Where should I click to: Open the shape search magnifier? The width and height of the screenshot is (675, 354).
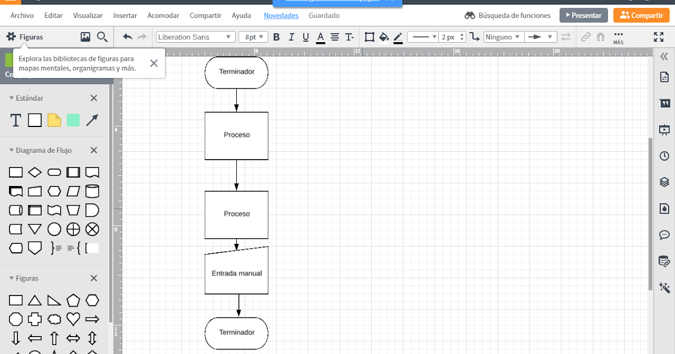pyautogui.click(x=102, y=37)
